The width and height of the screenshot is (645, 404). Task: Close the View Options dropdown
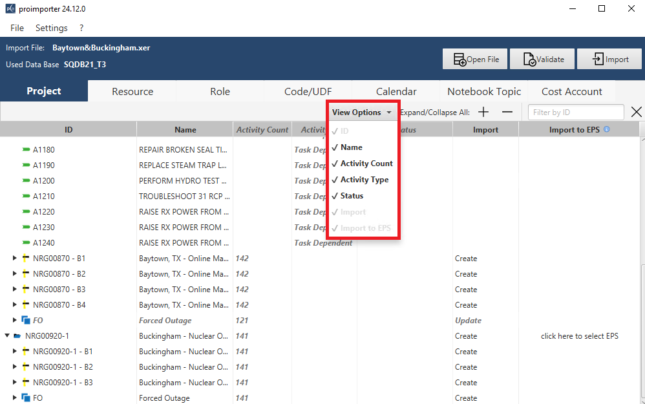pos(361,112)
